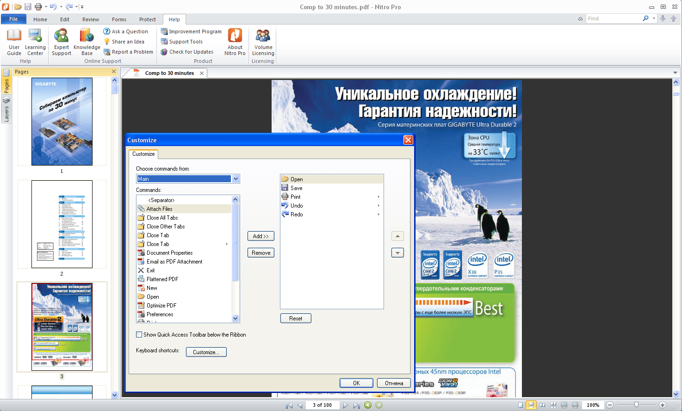
Task: Open Improvement Program
Action: (191, 31)
